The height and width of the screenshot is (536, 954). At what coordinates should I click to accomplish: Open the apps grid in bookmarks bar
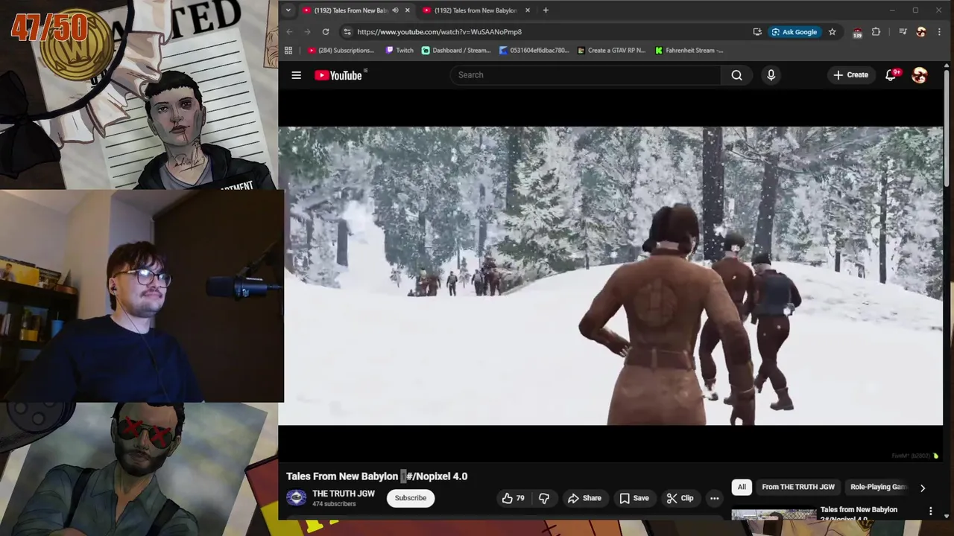[x=288, y=51]
